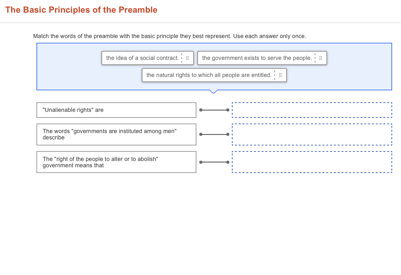The height and width of the screenshot is (275, 401).
Task: Select the heading "The Basic Principles of the Preamble"
Action: pyautogui.click(x=81, y=10)
